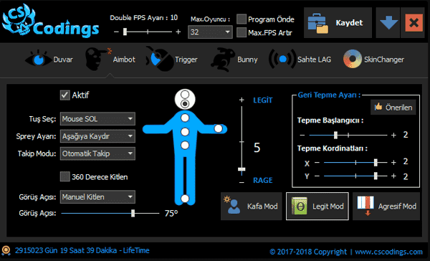Expand the Max.Oyuncu 32 dropdown
Screen dimensions: 430x261
[210, 32]
